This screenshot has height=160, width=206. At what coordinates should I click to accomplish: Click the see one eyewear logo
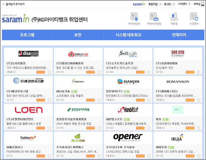(178, 54)
